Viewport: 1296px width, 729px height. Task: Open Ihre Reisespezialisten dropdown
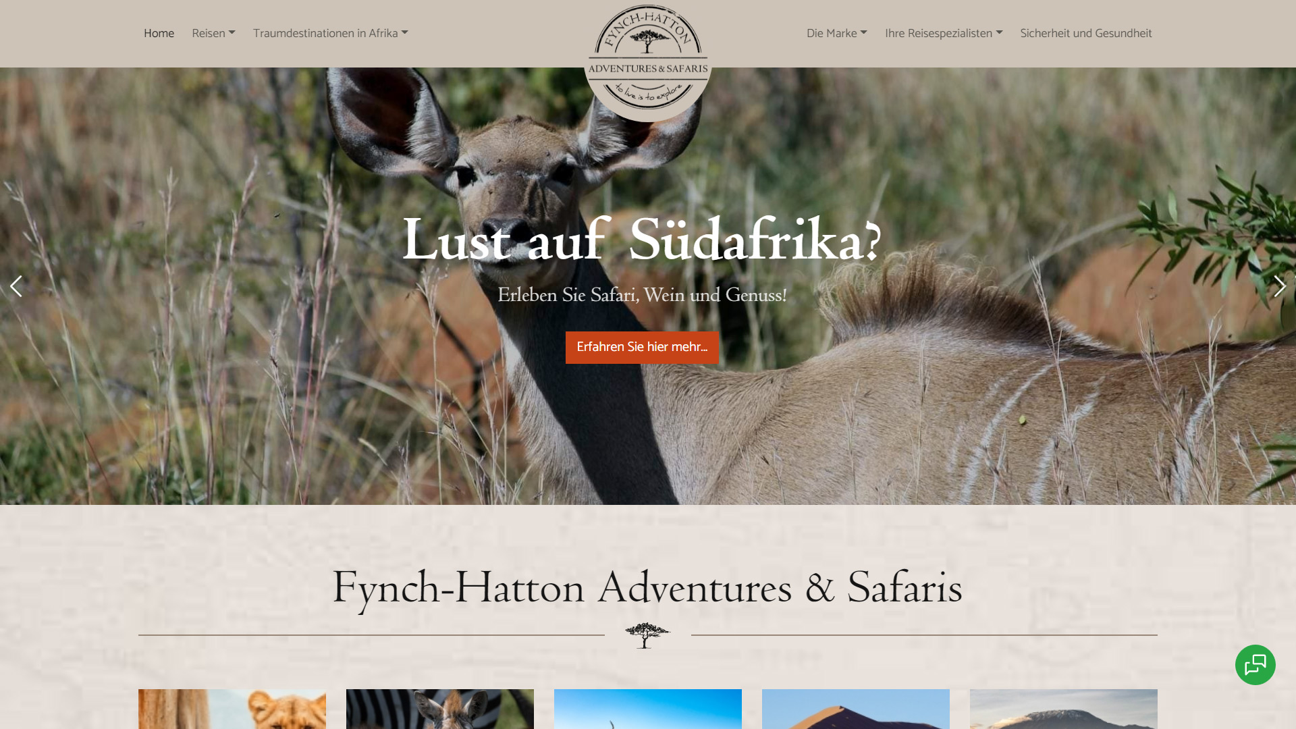[x=944, y=33]
